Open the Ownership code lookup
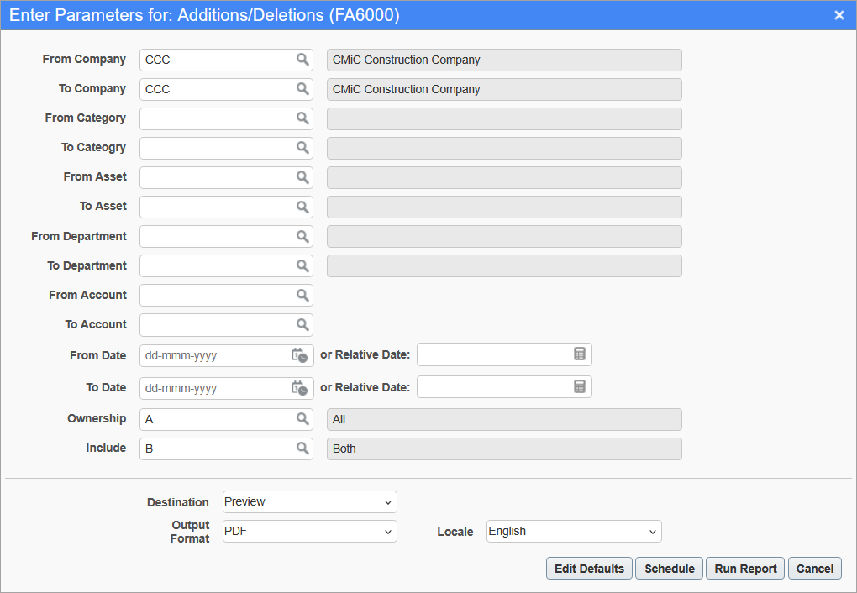 [x=302, y=419]
